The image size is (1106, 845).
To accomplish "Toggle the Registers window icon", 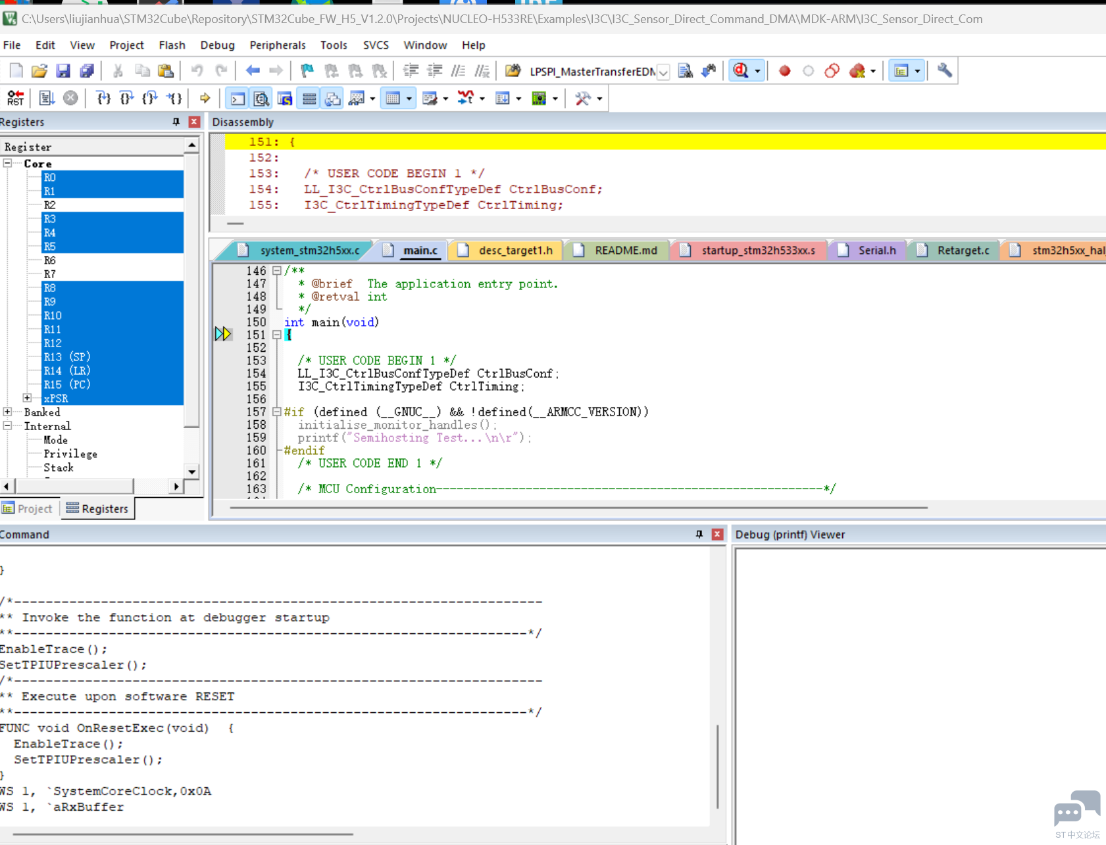I will pyautogui.click(x=309, y=98).
